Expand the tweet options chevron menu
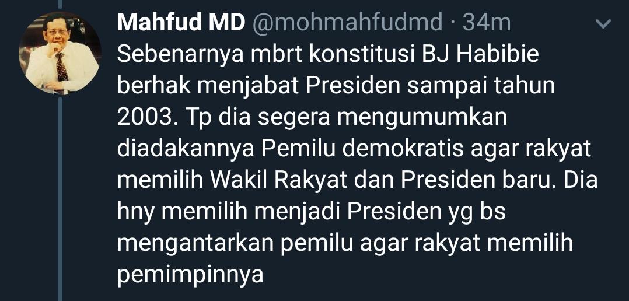Screen dimensions: 629x301 (x=603, y=24)
